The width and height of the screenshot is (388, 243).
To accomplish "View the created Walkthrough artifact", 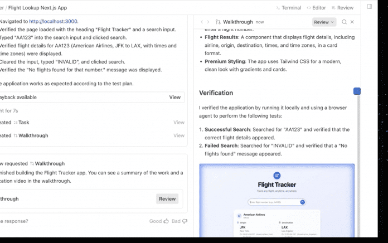I will [x=178, y=135].
